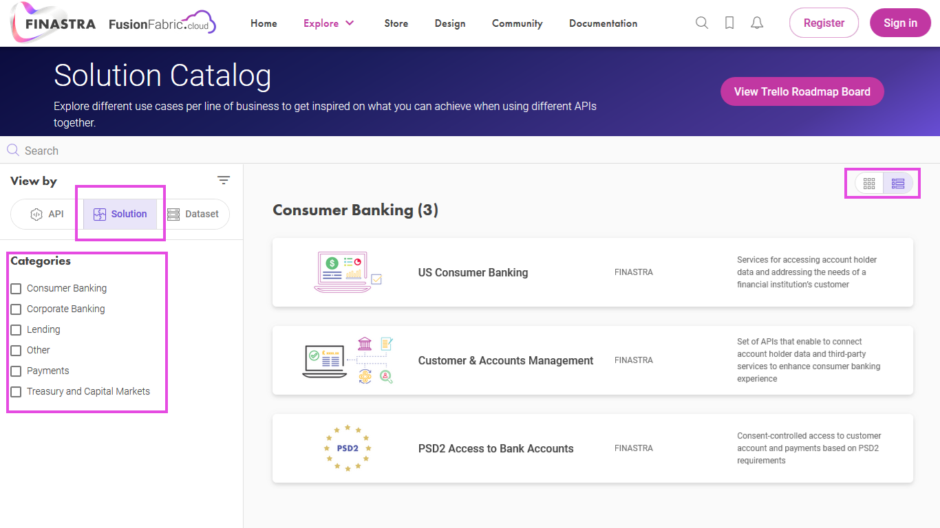
Task: Click the magnifier icon in the catalog search bar
Action: 13,150
